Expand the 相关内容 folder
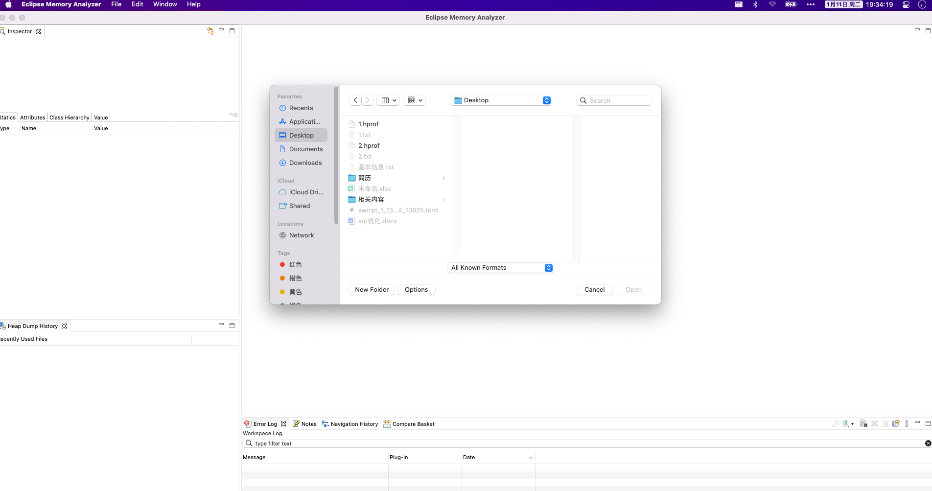 443,200
